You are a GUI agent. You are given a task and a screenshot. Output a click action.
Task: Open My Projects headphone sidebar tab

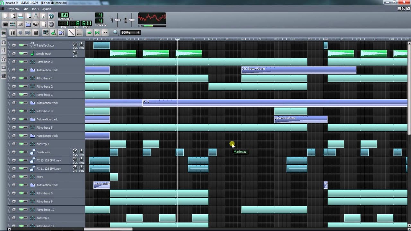[4, 42]
